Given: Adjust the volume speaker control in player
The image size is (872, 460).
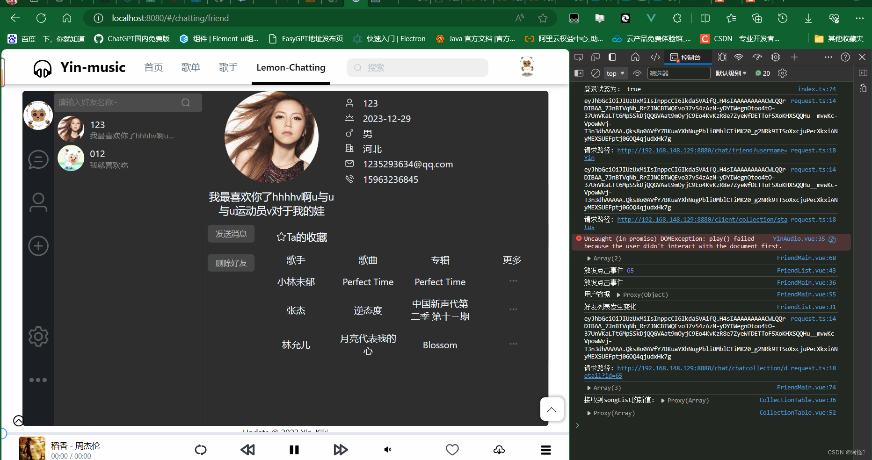Looking at the screenshot, I should (387, 450).
